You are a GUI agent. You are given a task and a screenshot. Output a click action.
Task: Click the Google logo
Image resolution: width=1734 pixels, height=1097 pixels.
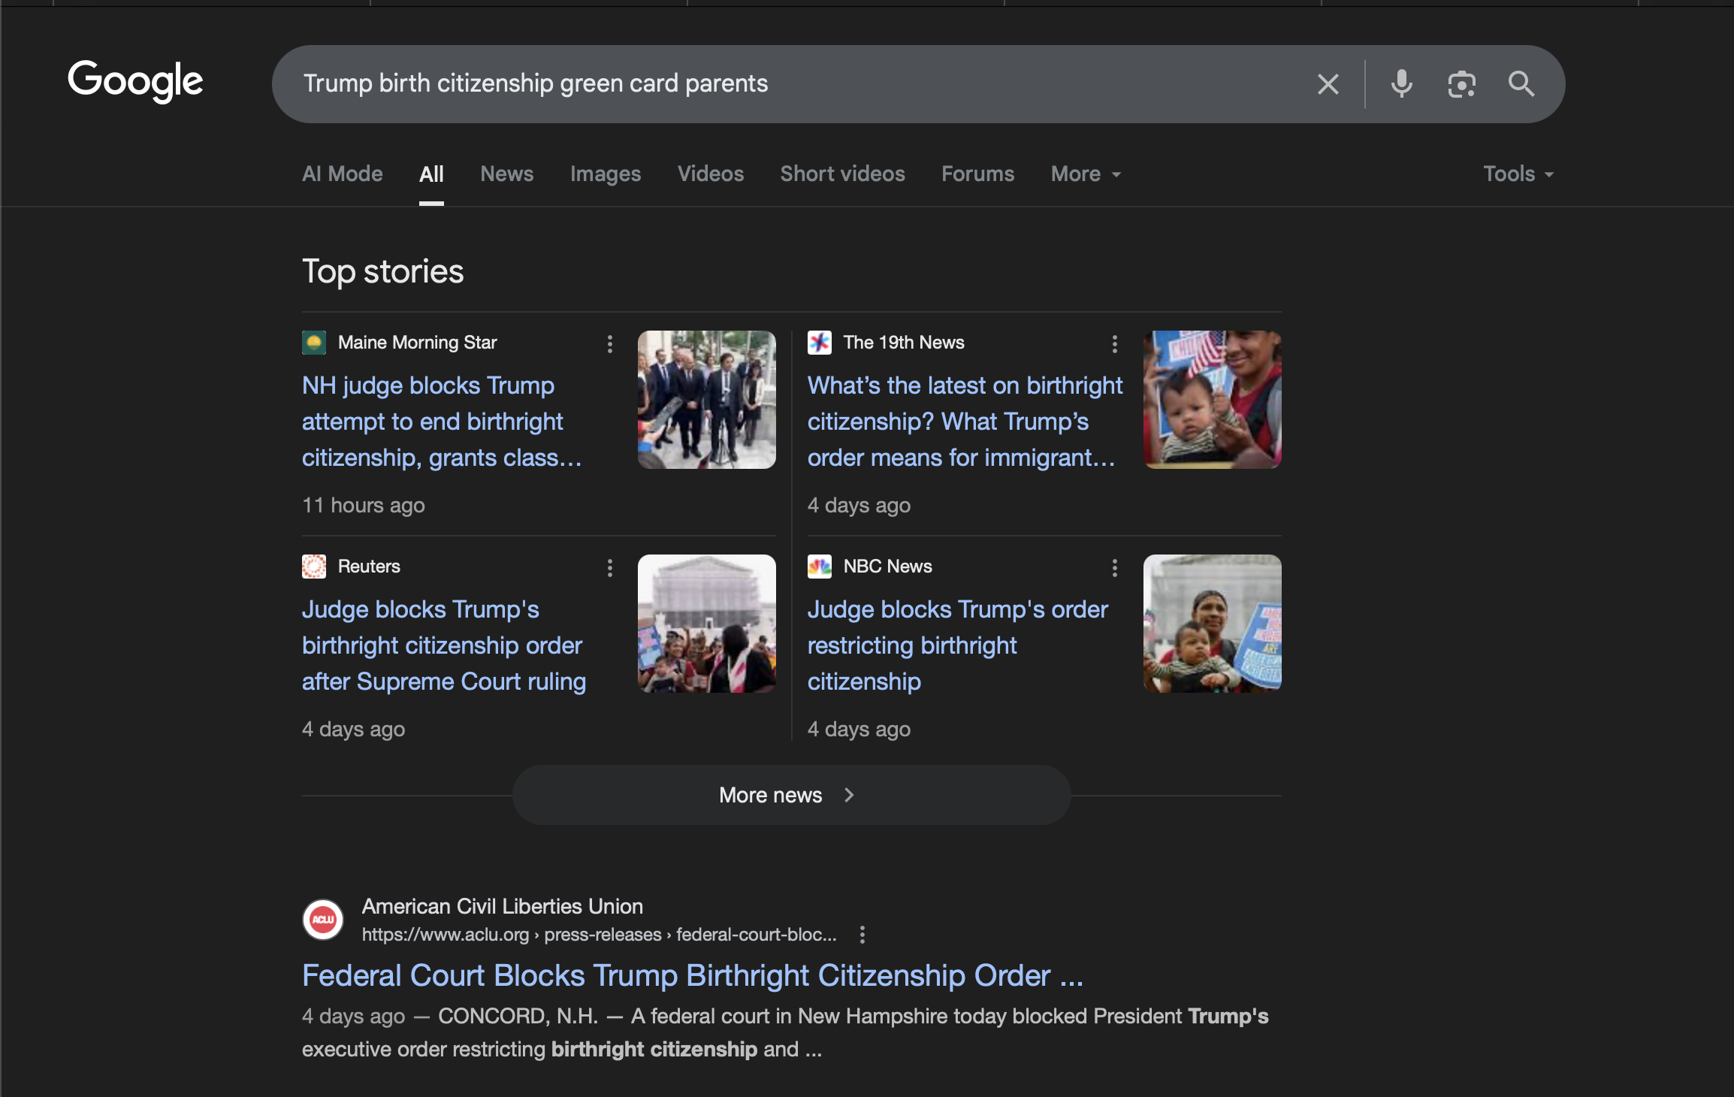click(x=135, y=81)
